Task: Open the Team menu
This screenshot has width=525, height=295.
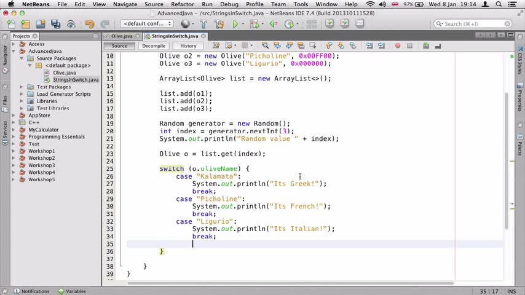Action: (278, 4)
